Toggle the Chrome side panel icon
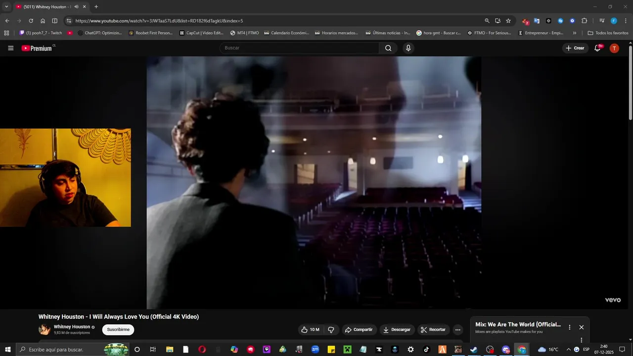The image size is (633, 356). [x=55, y=21]
